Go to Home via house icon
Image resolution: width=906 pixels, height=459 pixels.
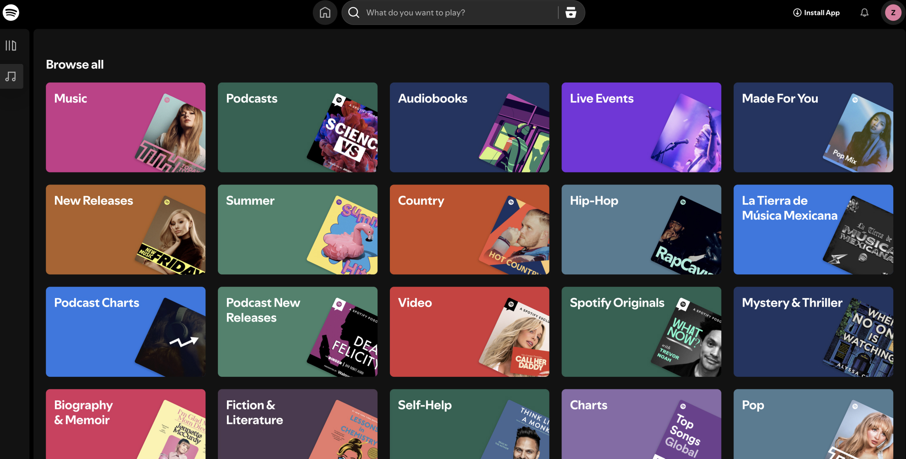[x=325, y=13]
